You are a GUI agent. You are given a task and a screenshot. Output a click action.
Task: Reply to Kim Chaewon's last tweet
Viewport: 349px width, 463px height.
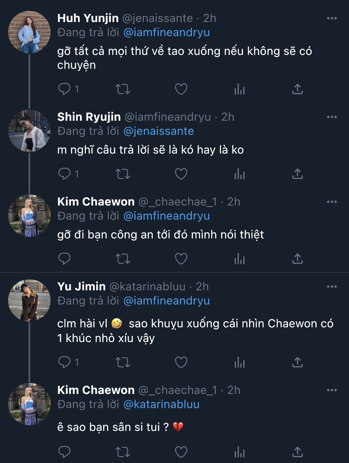[x=64, y=452]
